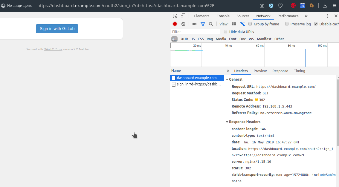
Task: Clear the network log
Action: pyautogui.click(x=183, y=24)
